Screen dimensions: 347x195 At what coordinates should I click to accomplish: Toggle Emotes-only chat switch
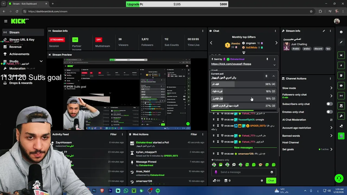pos(329,112)
